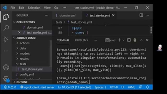Change end of line sequence LF

123,87
